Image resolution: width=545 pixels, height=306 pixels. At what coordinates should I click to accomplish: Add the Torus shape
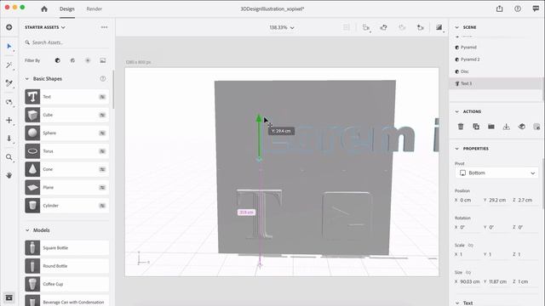(x=66, y=151)
